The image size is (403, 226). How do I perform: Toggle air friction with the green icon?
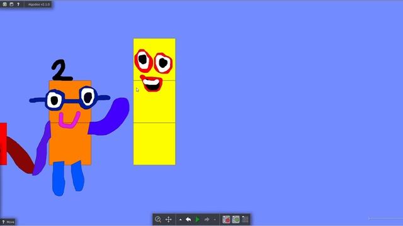(236, 219)
